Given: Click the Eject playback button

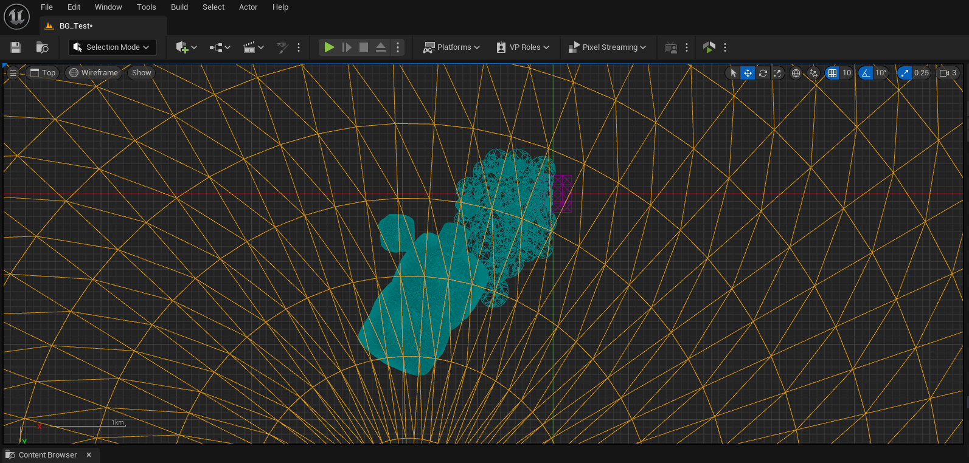Looking at the screenshot, I should [381, 47].
